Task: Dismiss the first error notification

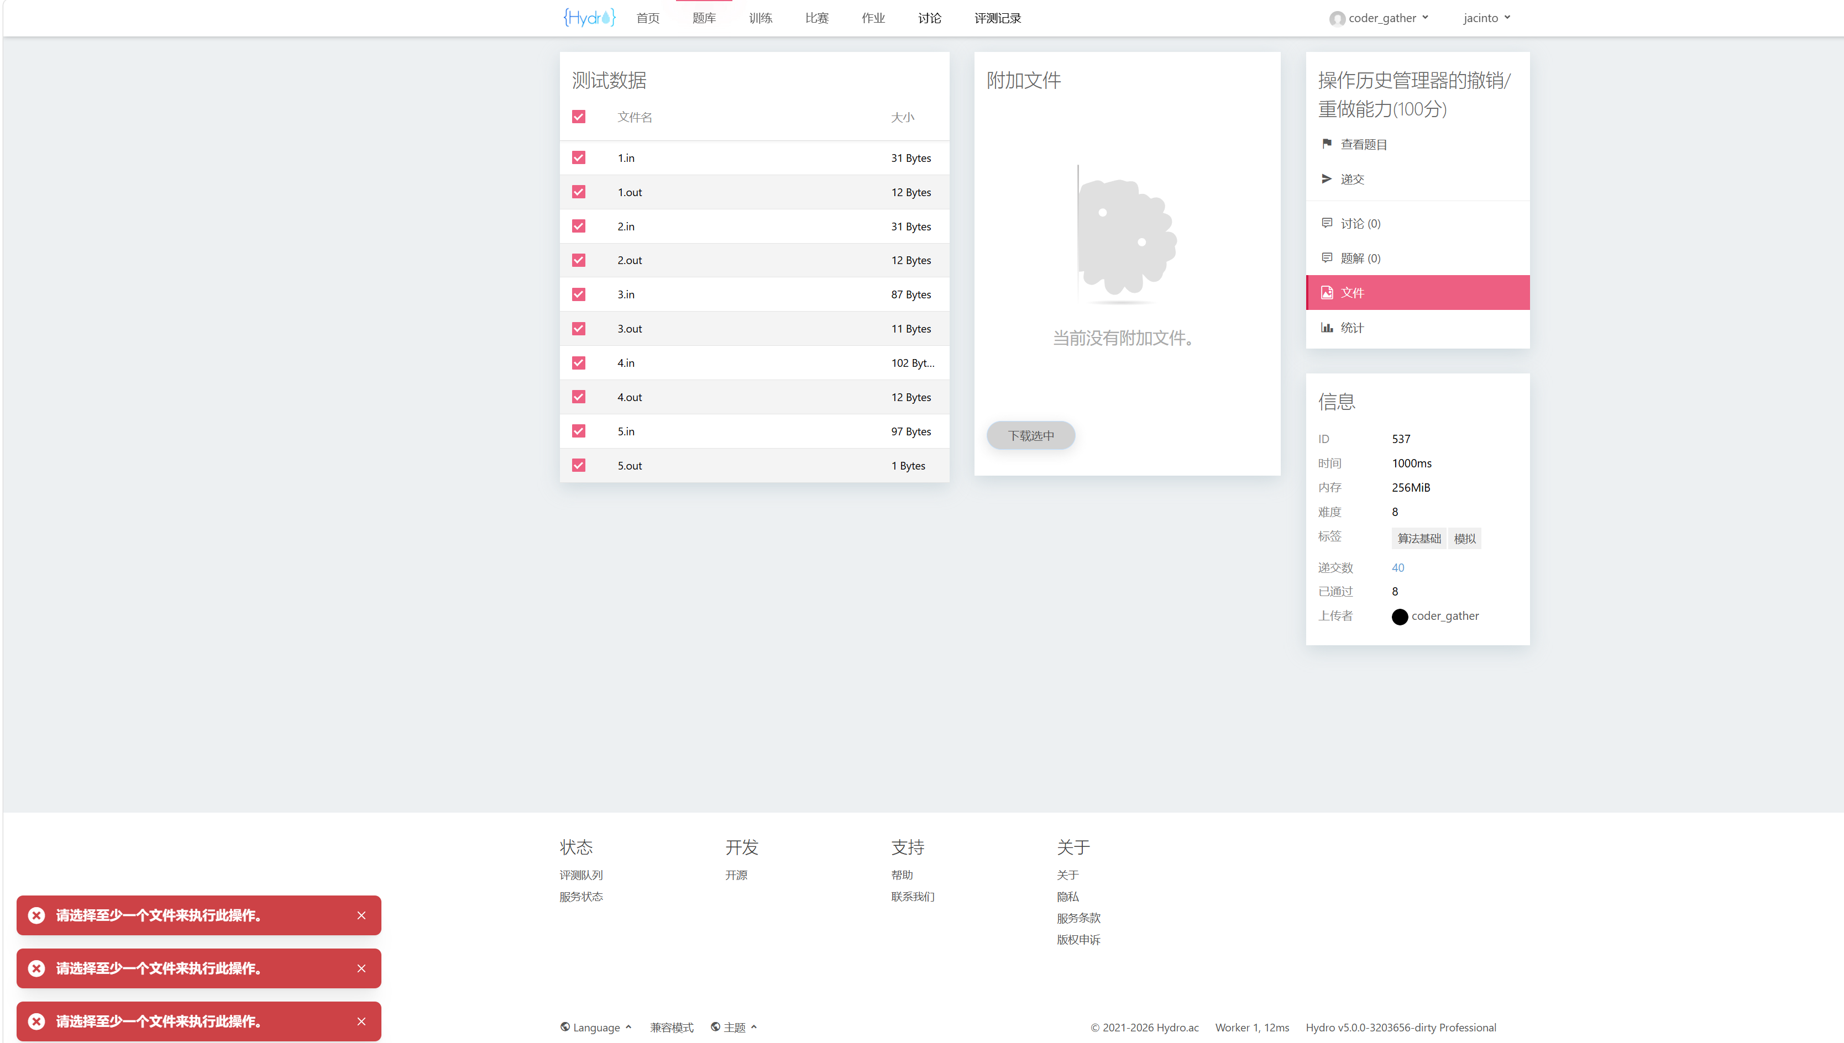Action: point(361,915)
